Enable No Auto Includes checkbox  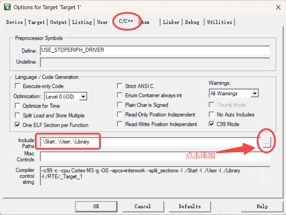[212, 114]
